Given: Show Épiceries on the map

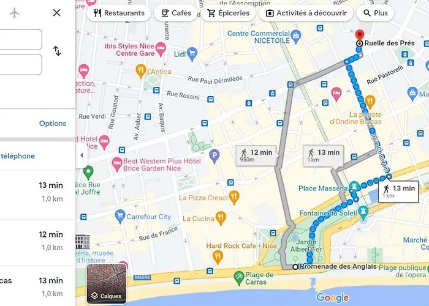Looking at the screenshot, I should [228, 13].
